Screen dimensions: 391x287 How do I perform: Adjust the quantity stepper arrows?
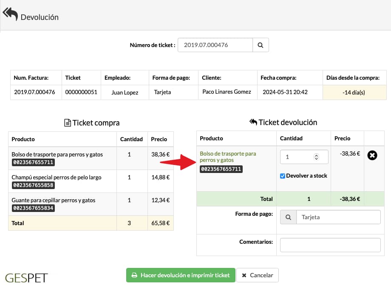click(x=316, y=157)
